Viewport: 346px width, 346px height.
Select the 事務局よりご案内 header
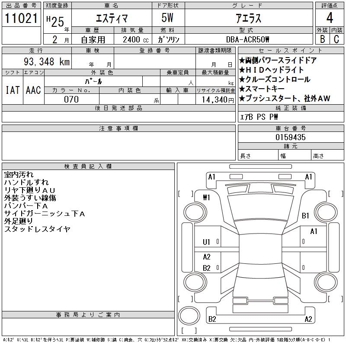coord(88,315)
